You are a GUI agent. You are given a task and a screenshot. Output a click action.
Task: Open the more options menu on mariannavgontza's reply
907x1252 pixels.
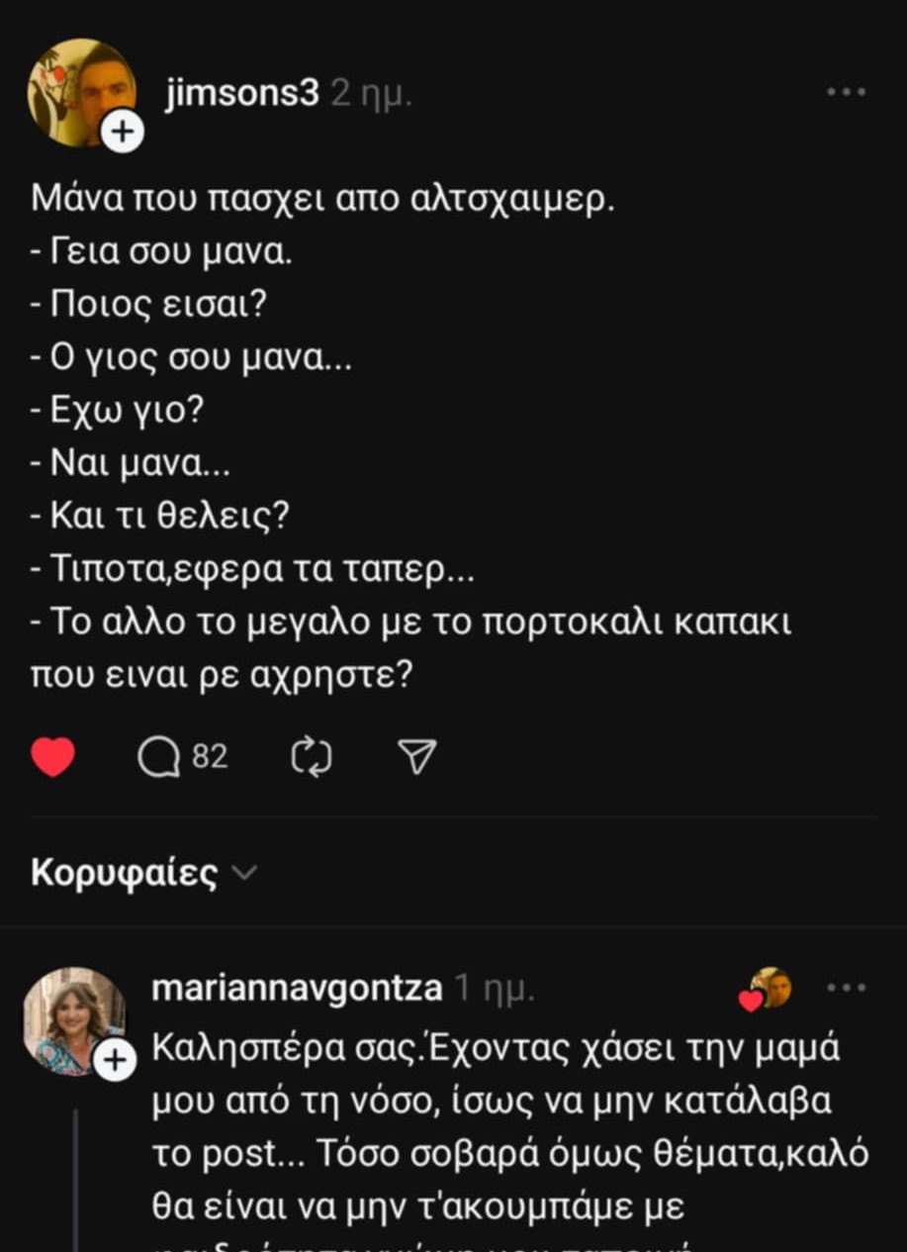[846, 988]
